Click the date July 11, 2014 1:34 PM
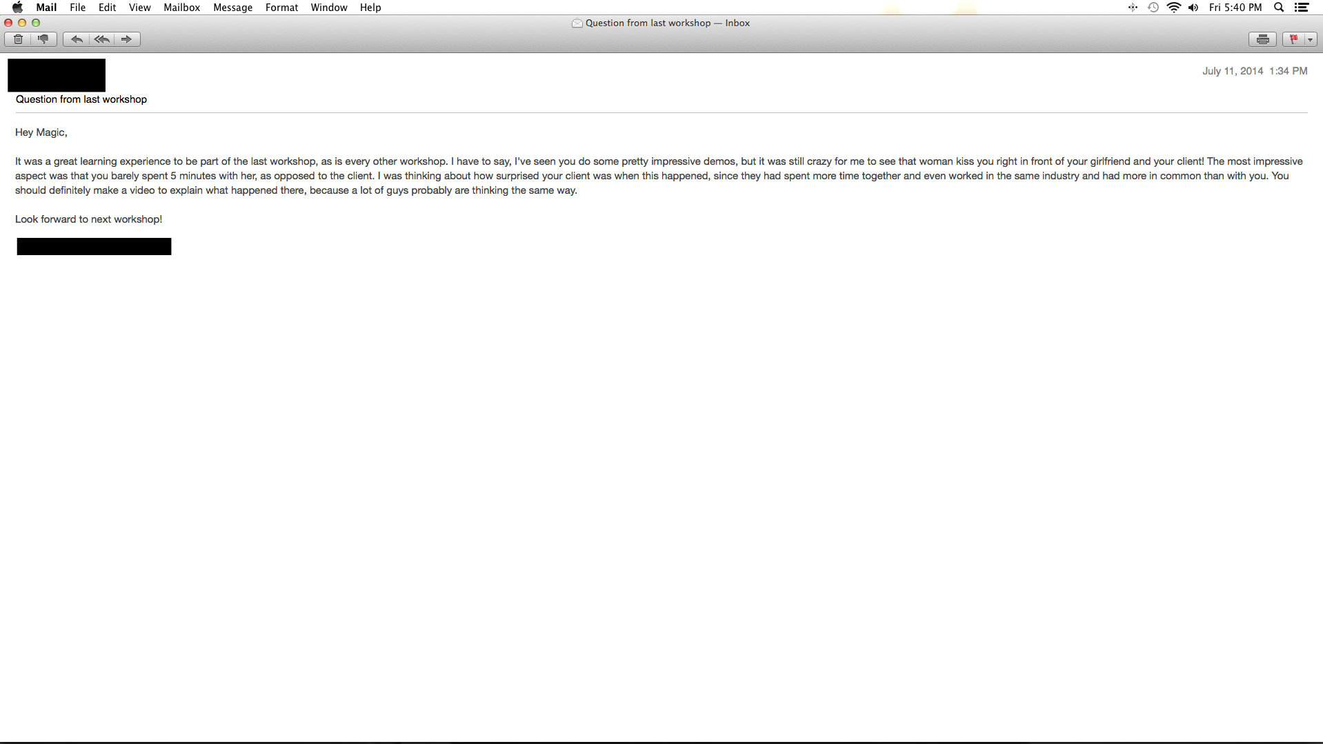Image resolution: width=1323 pixels, height=744 pixels. (x=1255, y=71)
